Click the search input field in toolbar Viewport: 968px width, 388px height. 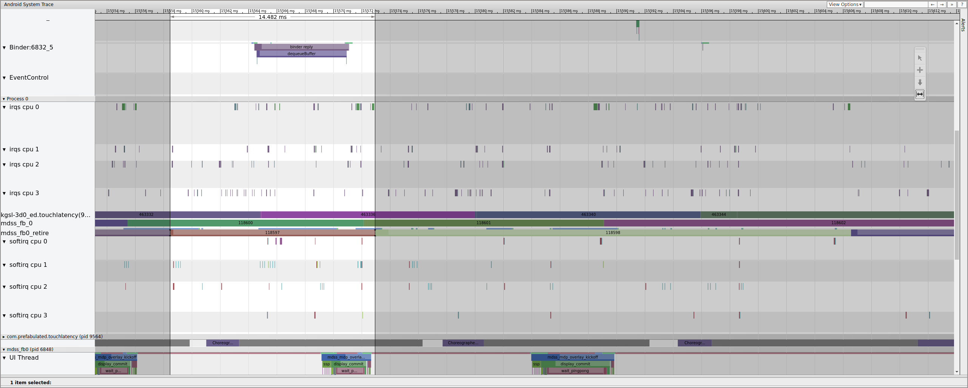pyautogui.click(x=896, y=5)
